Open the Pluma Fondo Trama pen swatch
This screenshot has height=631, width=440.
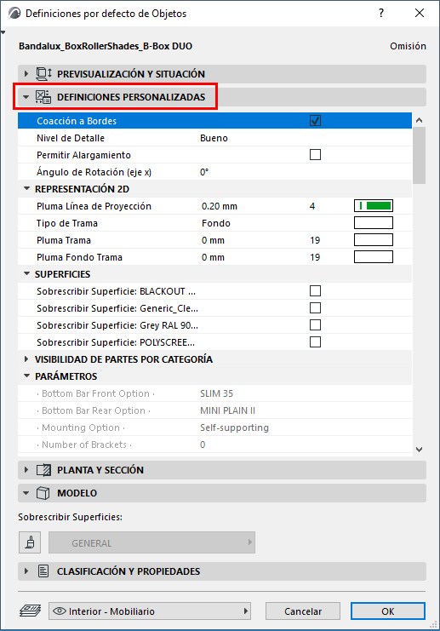[x=374, y=257]
